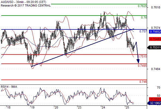Select the 0.7625 green resistance label
This screenshot has width=161, height=109.
(142, 6)
